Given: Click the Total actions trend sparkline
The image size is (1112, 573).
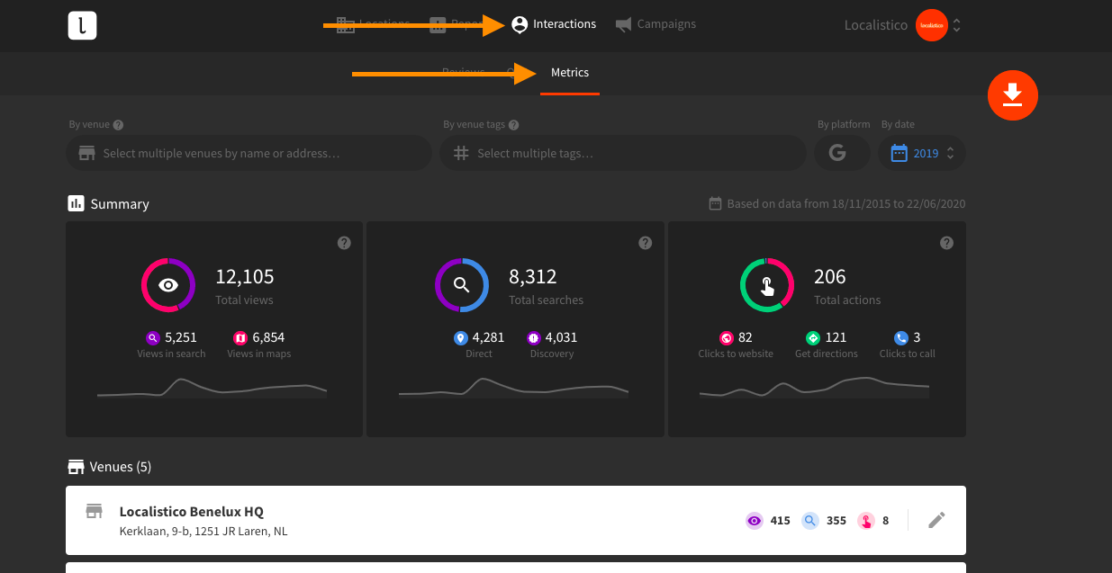Looking at the screenshot, I should (x=815, y=387).
